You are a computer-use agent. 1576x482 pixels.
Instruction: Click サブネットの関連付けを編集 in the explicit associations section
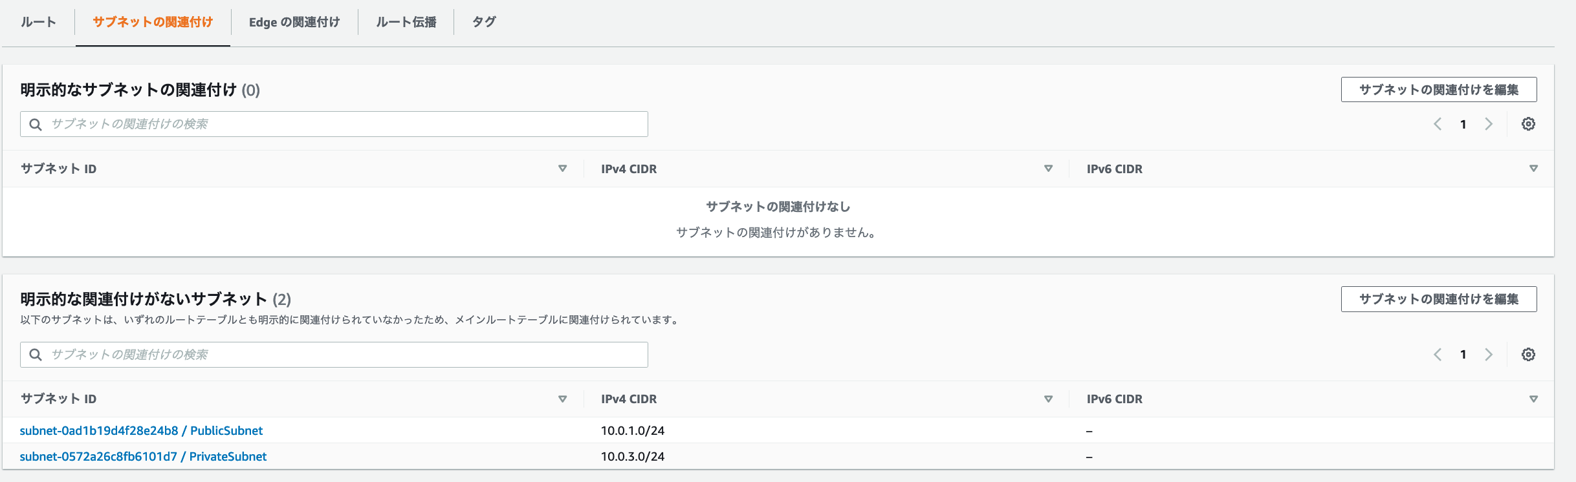click(1439, 90)
